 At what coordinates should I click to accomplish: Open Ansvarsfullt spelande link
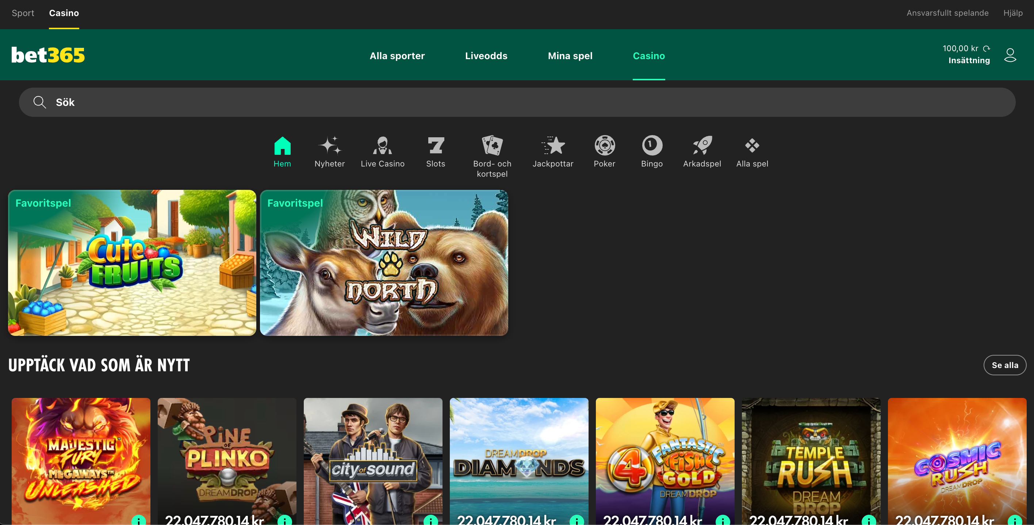[947, 13]
